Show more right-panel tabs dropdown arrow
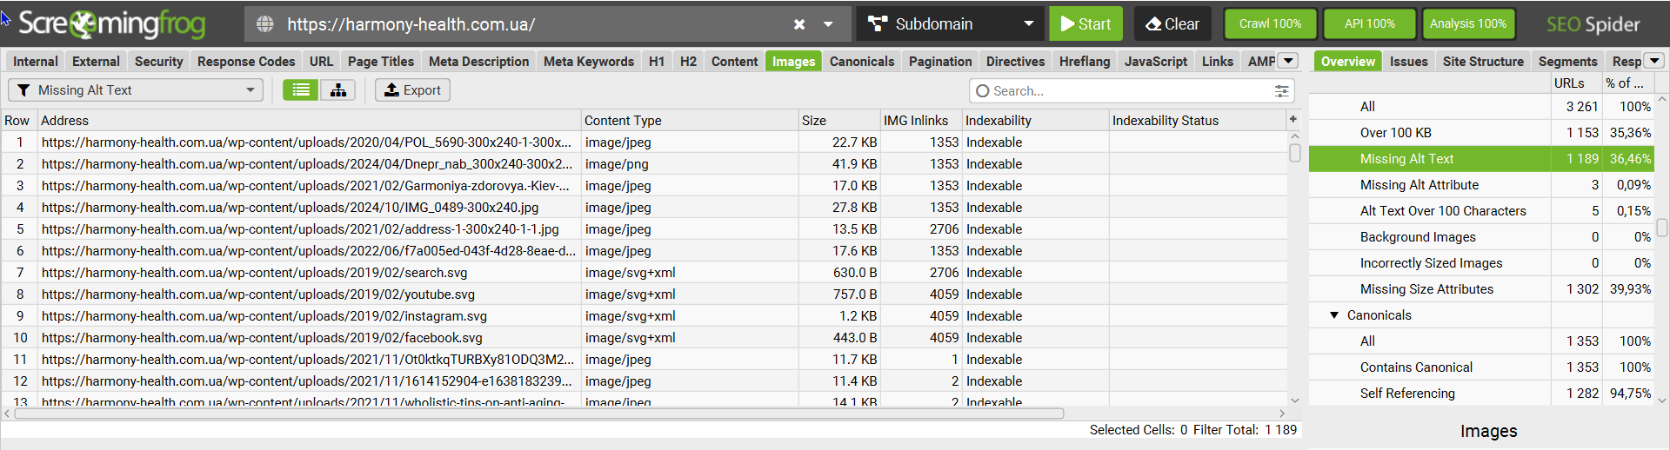 click(1654, 61)
